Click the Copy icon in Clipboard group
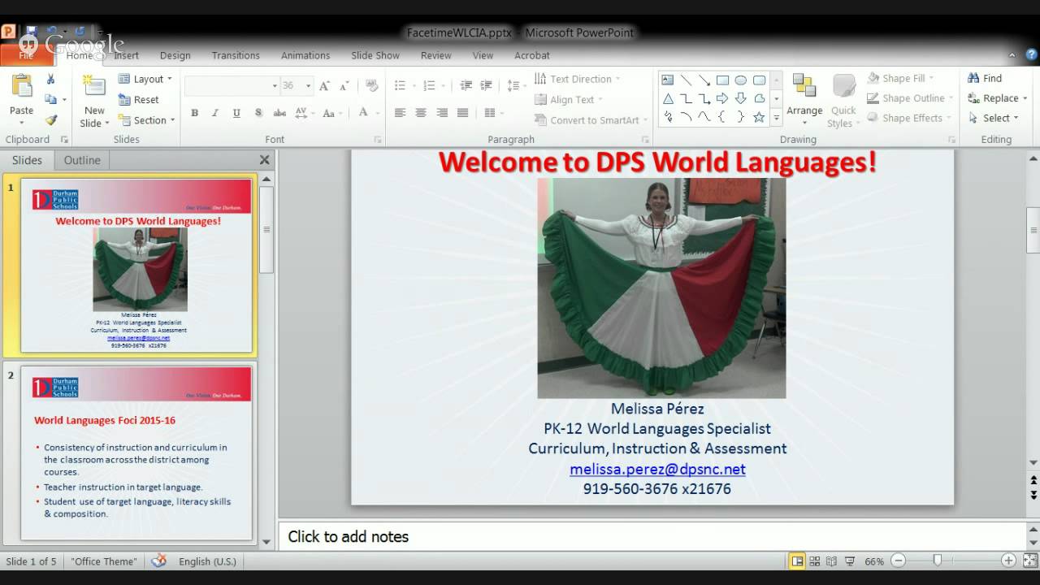 point(50,99)
